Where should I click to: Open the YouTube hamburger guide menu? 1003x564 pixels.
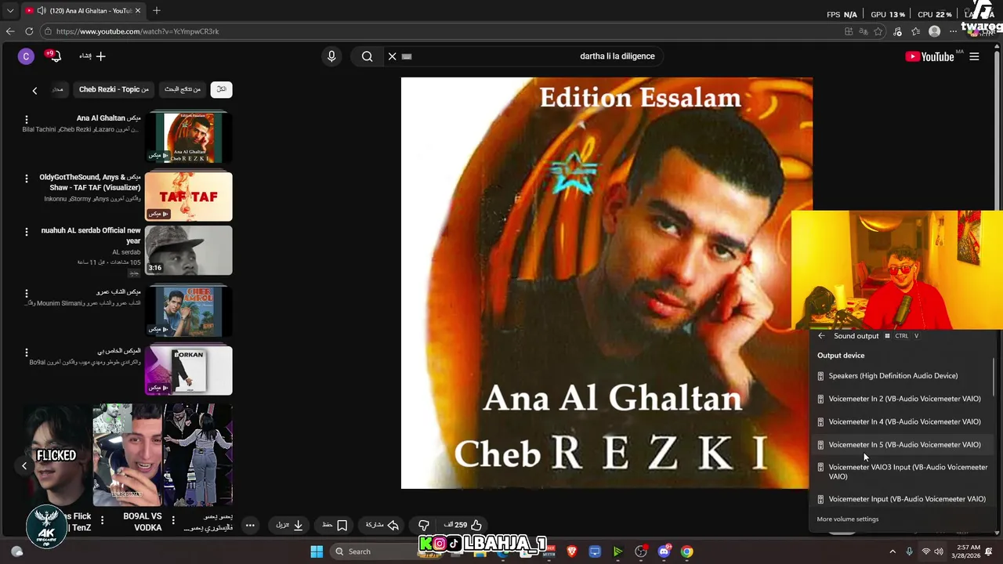(x=974, y=56)
